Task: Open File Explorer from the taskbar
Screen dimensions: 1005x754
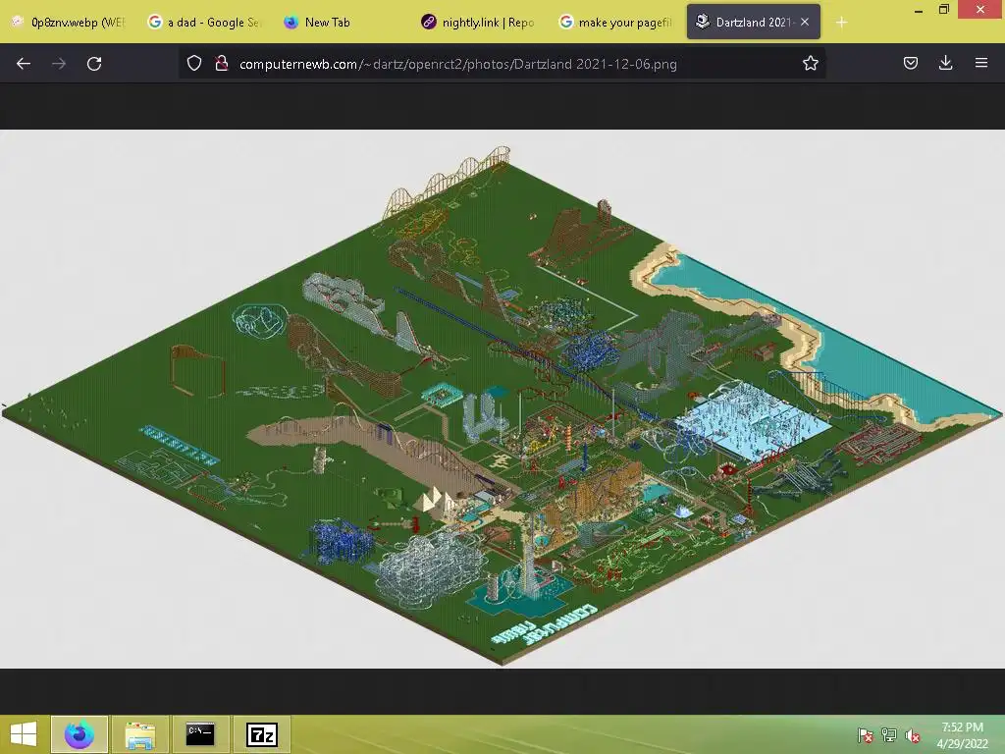Action: (x=139, y=734)
